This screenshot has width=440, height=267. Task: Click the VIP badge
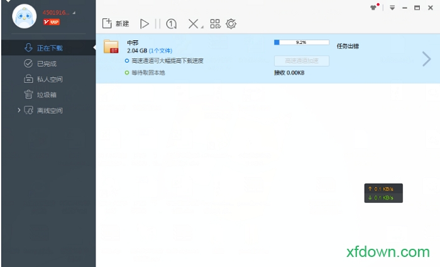(x=52, y=22)
